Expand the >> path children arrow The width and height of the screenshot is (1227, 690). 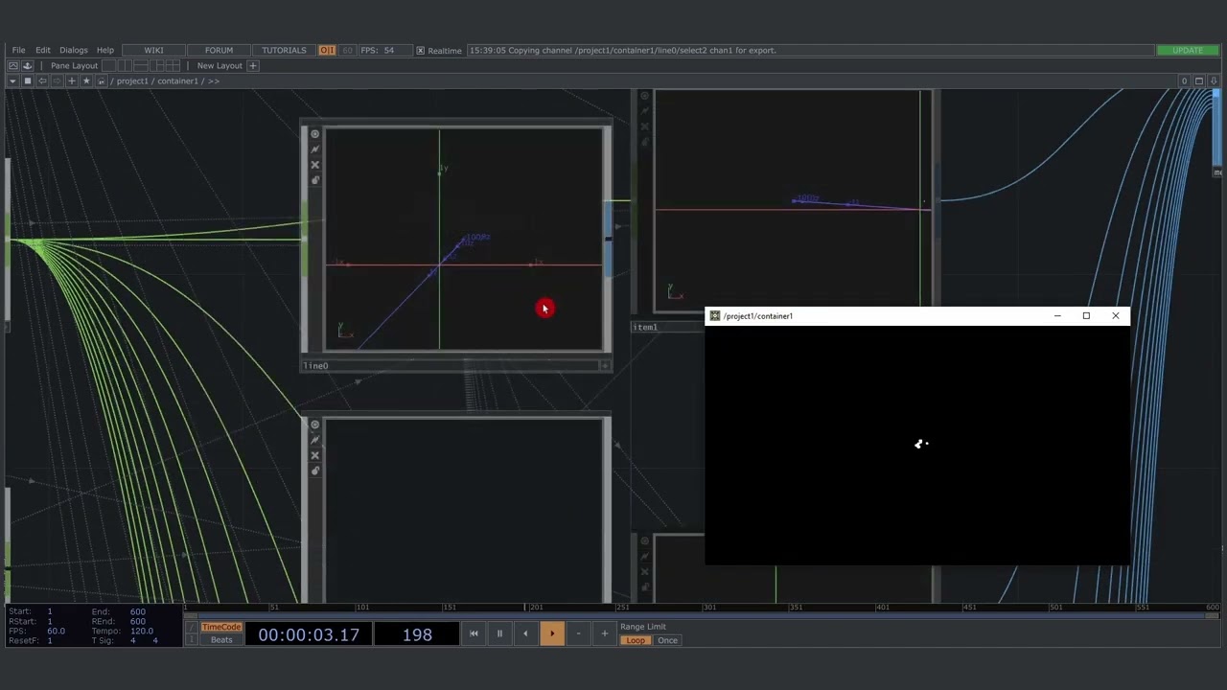tap(214, 80)
